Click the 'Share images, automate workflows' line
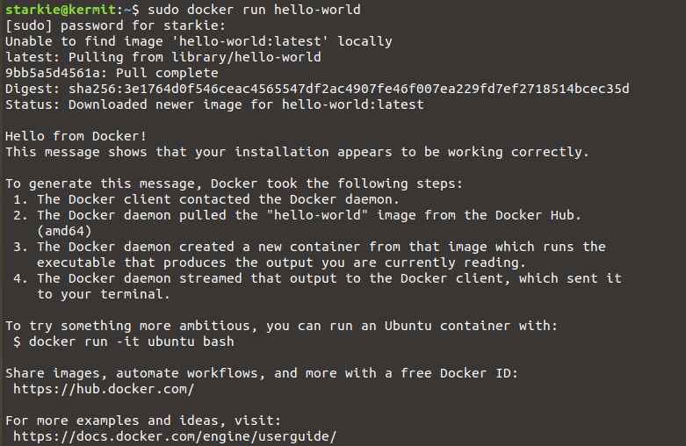This screenshot has width=686, height=446. 262,373
